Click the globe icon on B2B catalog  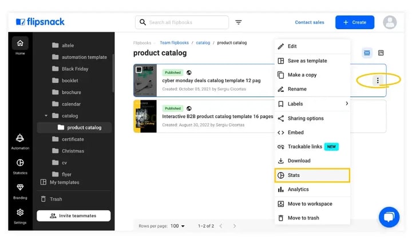(189, 108)
